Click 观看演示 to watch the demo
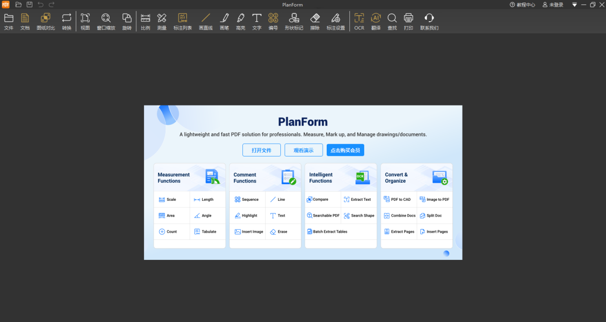Viewport: 606px width, 322px height. [303, 150]
